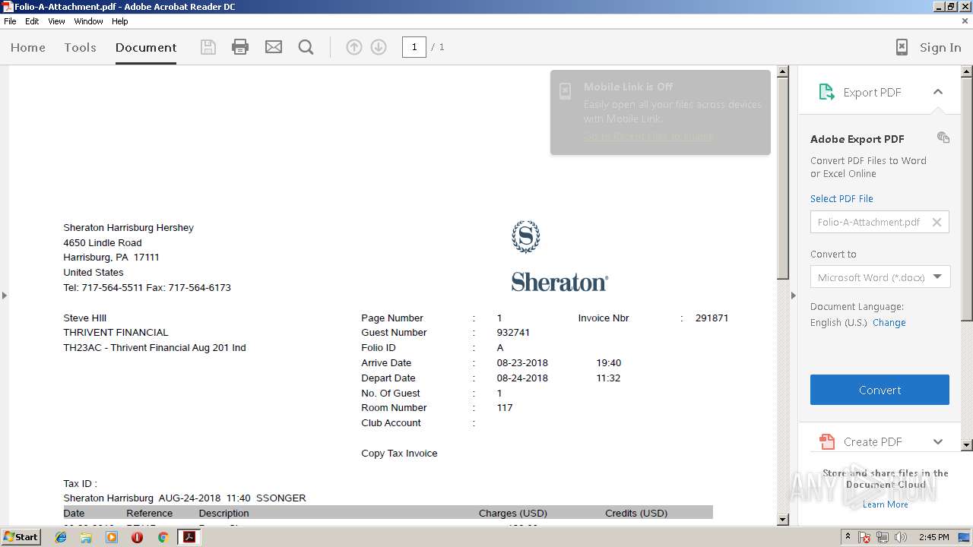Open the Help menu
This screenshot has height=547, width=973.
[x=120, y=21]
